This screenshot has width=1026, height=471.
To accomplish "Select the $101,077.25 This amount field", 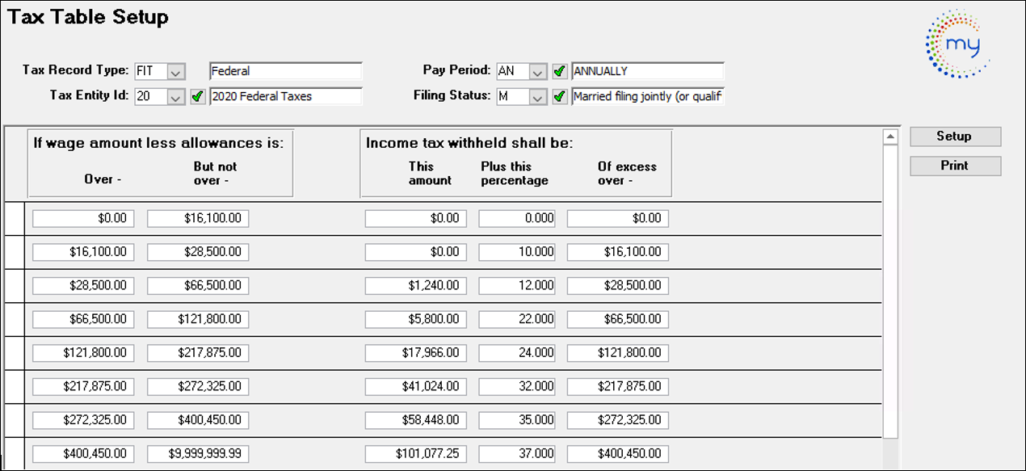I will pyautogui.click(x=414, y=454).
